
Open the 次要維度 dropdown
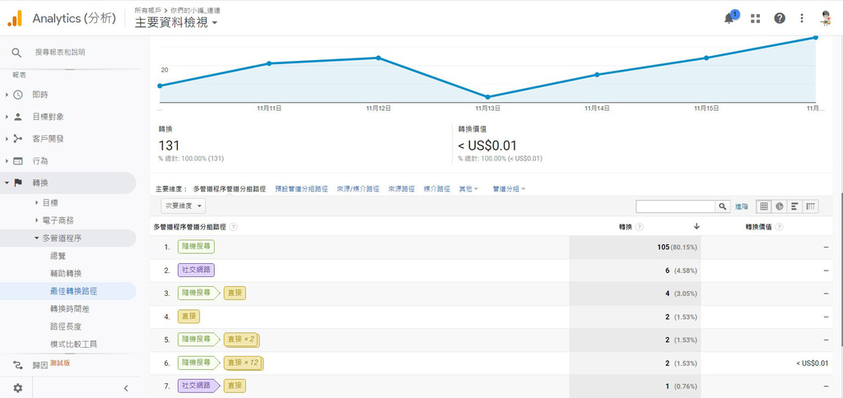point(183,206)
